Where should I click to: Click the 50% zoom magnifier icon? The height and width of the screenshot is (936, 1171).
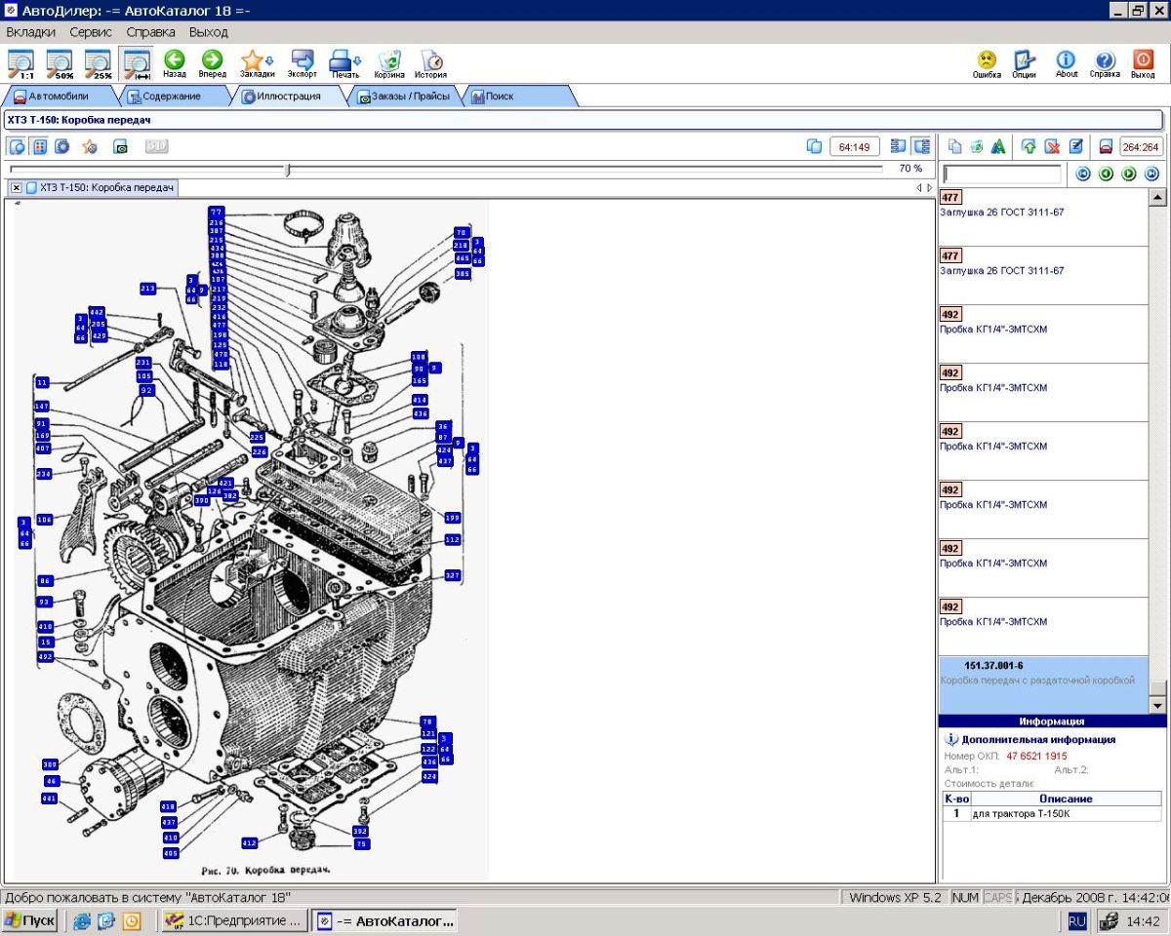point(60,63)
